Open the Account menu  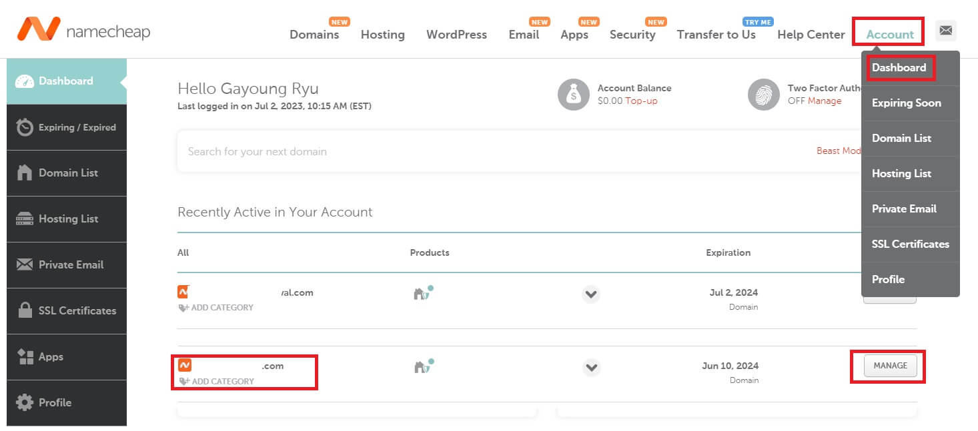point(890,35)
